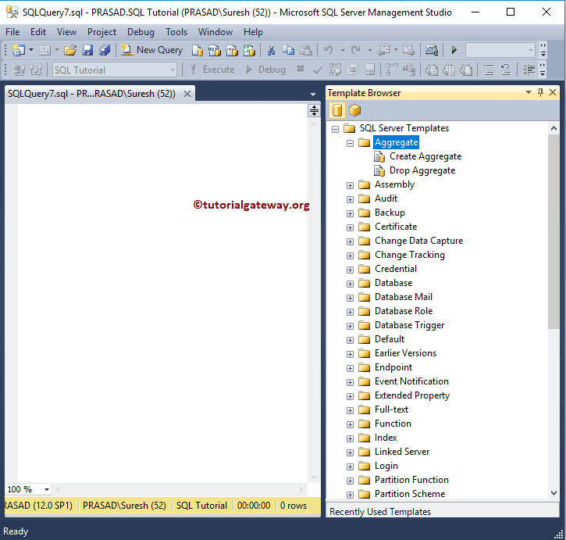Click the Navigate Forward icon
Screen dimensions: 566x540
pyautogui.click(x=409, y=50)
